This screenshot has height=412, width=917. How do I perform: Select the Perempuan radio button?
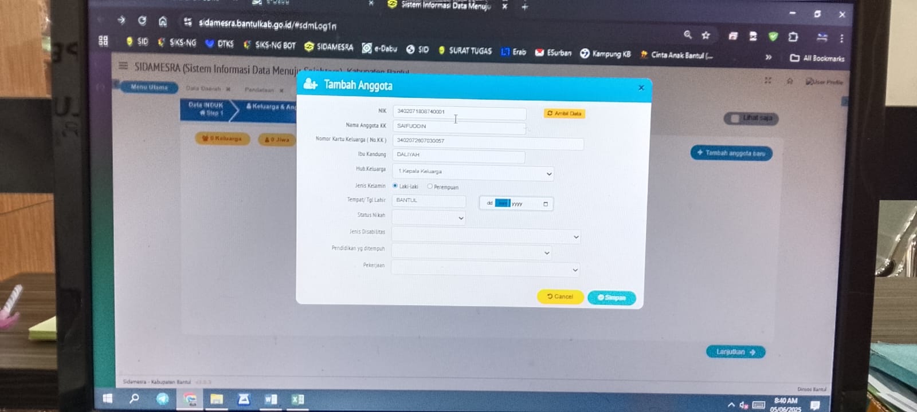430,186
